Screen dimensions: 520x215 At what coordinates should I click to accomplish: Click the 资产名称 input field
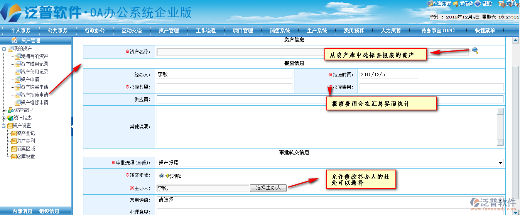point(312,52)
